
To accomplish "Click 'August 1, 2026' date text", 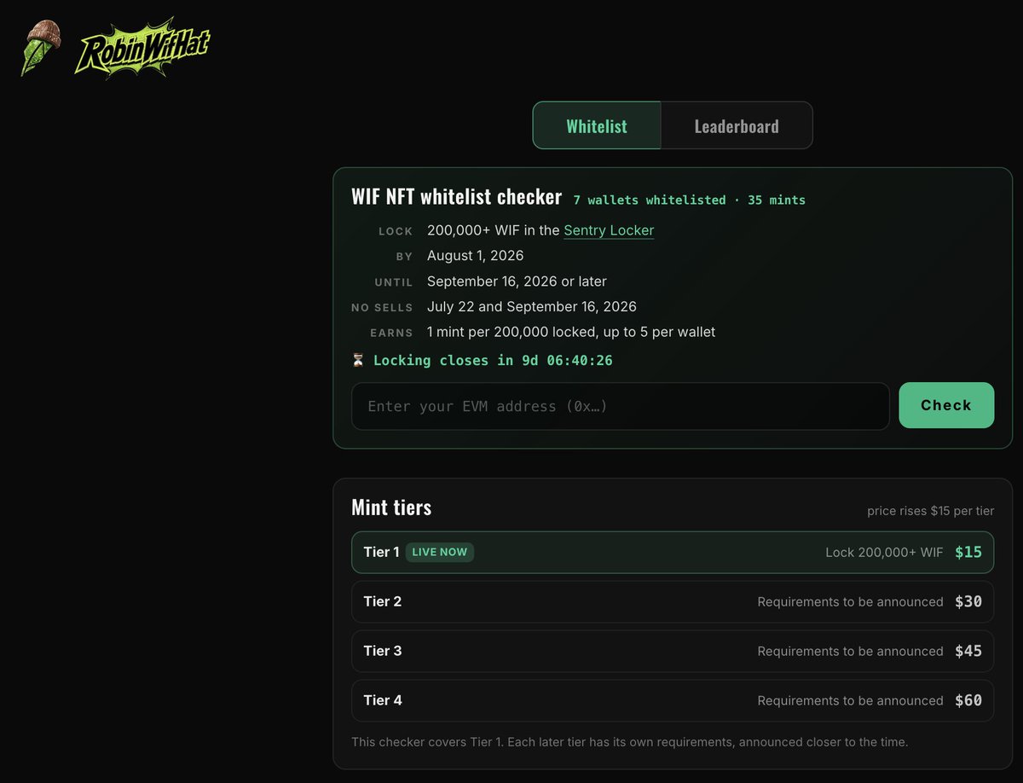I will pyautogui.click(x=476, y=256).
